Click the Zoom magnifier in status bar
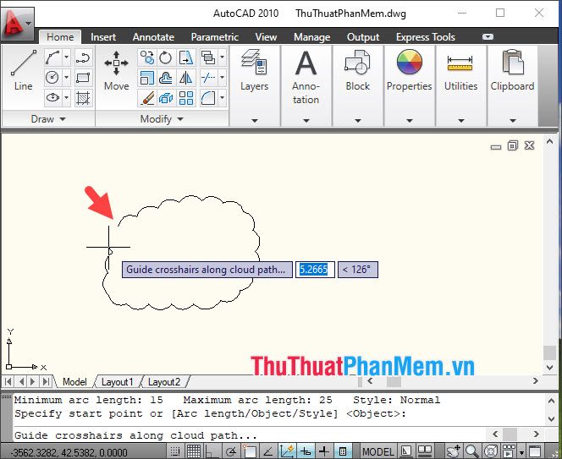The image size is (562, 459). pos(472,451)
